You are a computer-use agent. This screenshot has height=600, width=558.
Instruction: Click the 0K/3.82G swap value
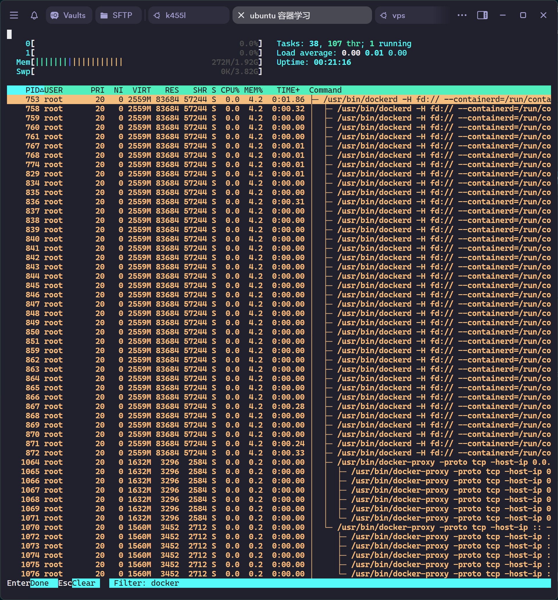239,72
